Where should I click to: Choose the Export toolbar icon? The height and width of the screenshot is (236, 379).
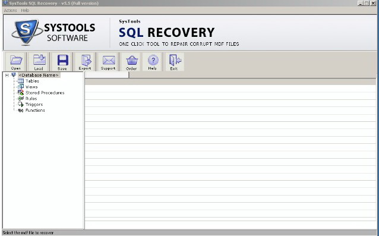(85, 62)
